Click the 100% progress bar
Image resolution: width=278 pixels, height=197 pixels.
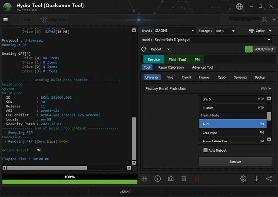pos(69,179)
